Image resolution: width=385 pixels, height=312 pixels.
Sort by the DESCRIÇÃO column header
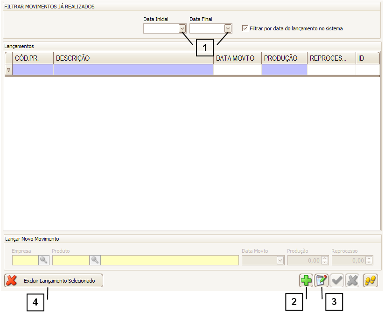pos(133,58)
